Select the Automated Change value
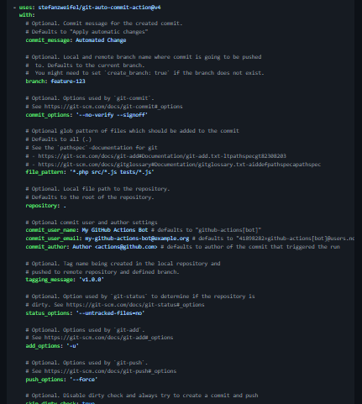Screen dimensions: 362x404 101,40
